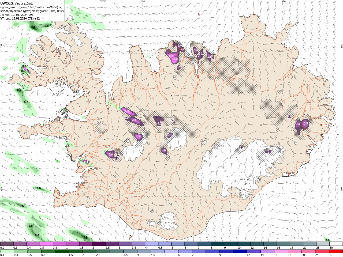This screenshot has height=257, width=343.
Task: Click the top legend swatch starting at 3
Action: point(125,244)
